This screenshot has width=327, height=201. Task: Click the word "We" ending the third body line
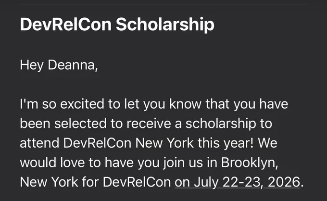point(267,143)
